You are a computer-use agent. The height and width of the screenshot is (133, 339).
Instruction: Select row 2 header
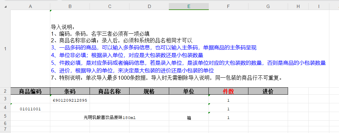(5, 91)
